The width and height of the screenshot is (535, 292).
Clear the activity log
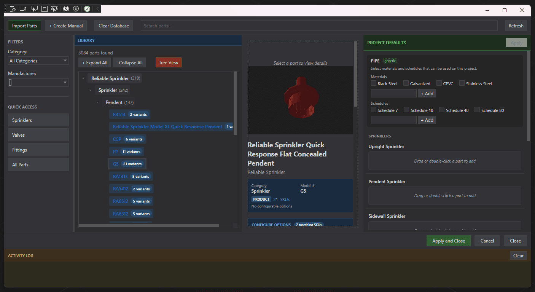(x=518, y=255)
